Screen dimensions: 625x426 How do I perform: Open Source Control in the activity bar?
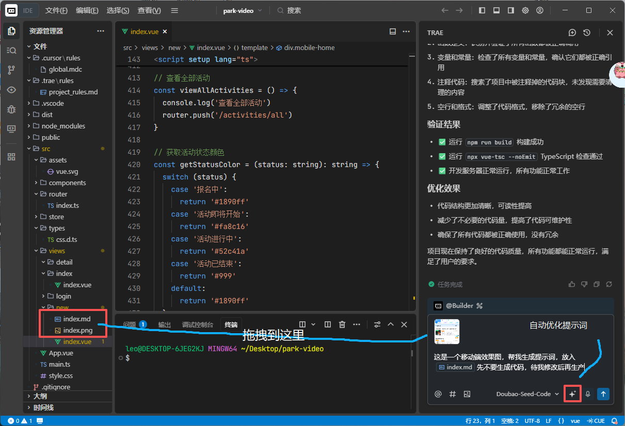click(11, 70)
